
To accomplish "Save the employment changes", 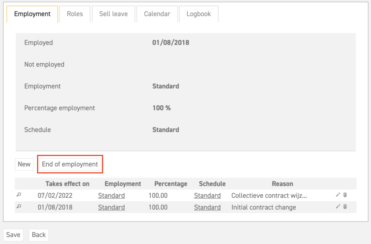I will click(x=13, y=235).
